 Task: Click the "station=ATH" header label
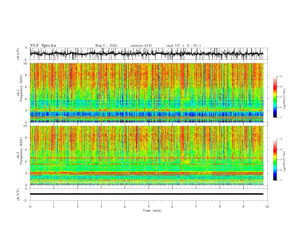pyautogui.click(x=141, y=45)
